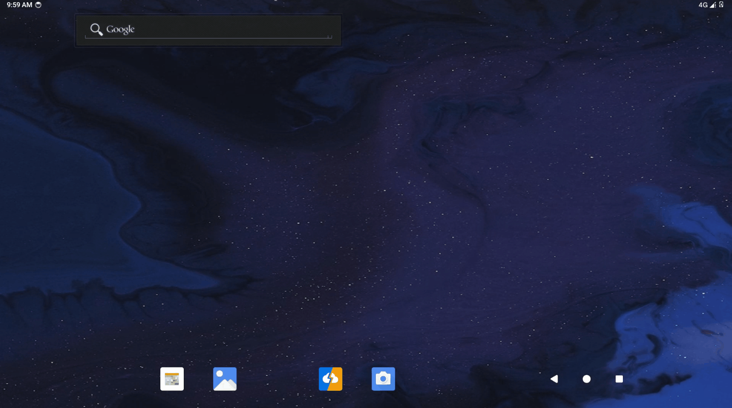
Task: Tap the magnifying glass search icon
Action: click(x=96, y=29)
